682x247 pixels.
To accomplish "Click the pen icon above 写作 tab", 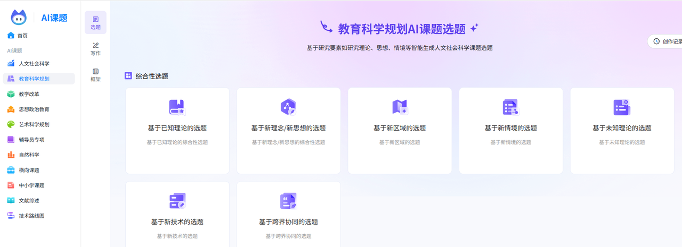I will point(95,45).
